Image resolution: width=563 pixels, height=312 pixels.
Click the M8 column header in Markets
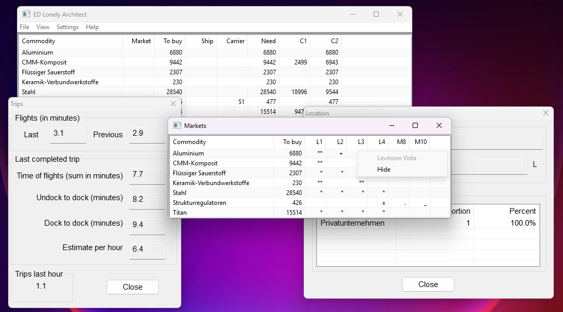click(x=399, y=142)
